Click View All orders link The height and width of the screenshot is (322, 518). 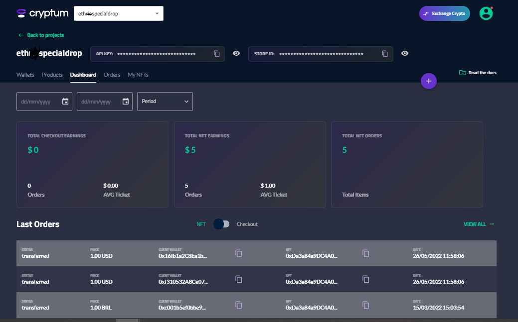(x=479, y=224)
